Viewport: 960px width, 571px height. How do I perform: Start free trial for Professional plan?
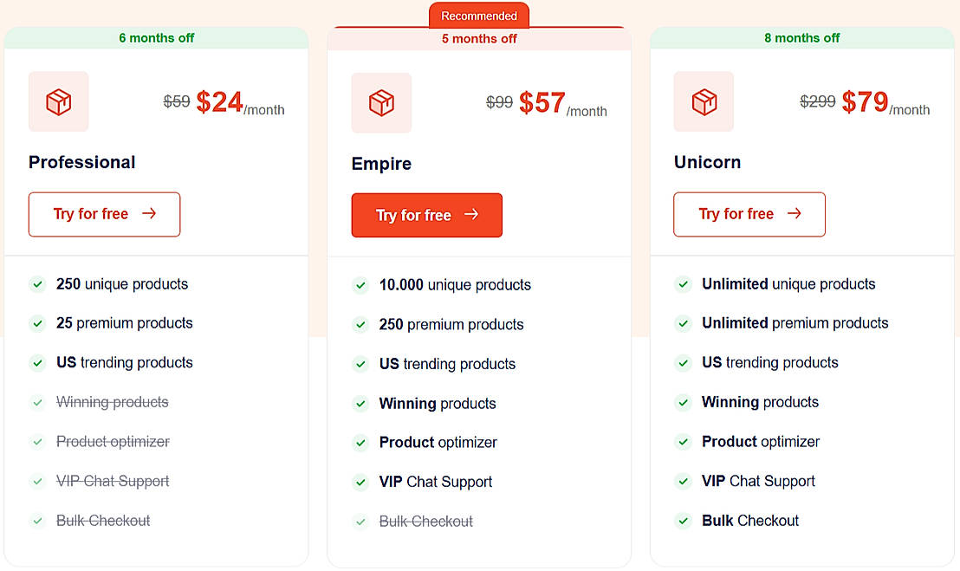pos(104,214)
